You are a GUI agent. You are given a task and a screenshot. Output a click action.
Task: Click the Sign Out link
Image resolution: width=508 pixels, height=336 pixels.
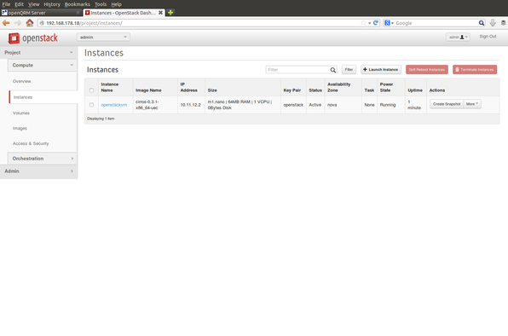click(488, 37)
